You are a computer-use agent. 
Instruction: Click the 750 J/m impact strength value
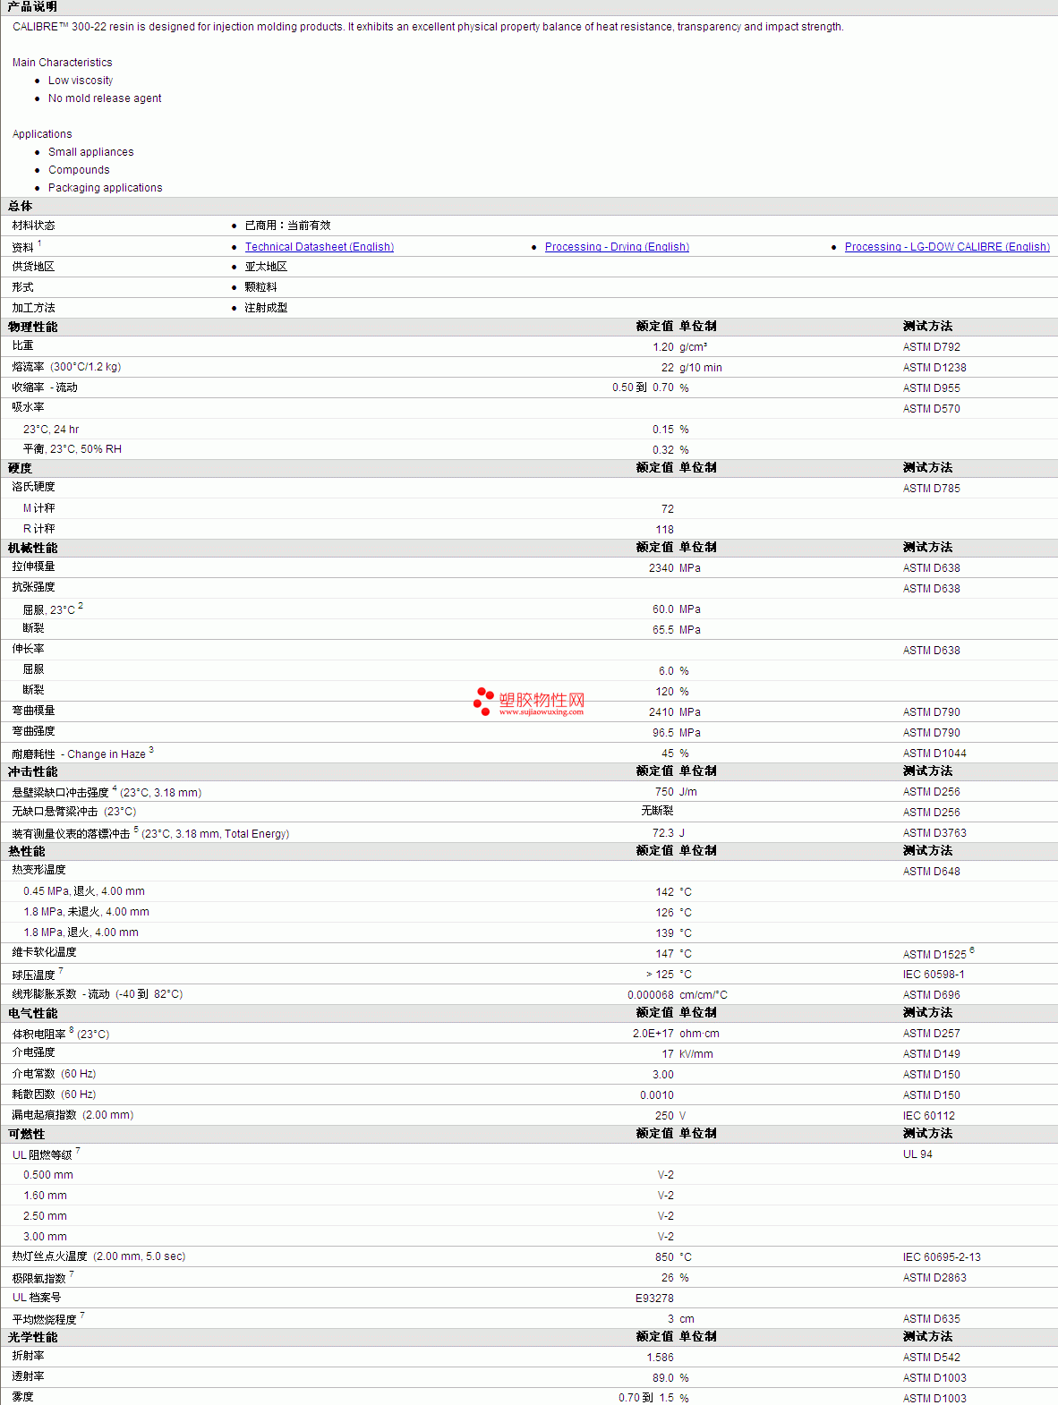point(676,792)
